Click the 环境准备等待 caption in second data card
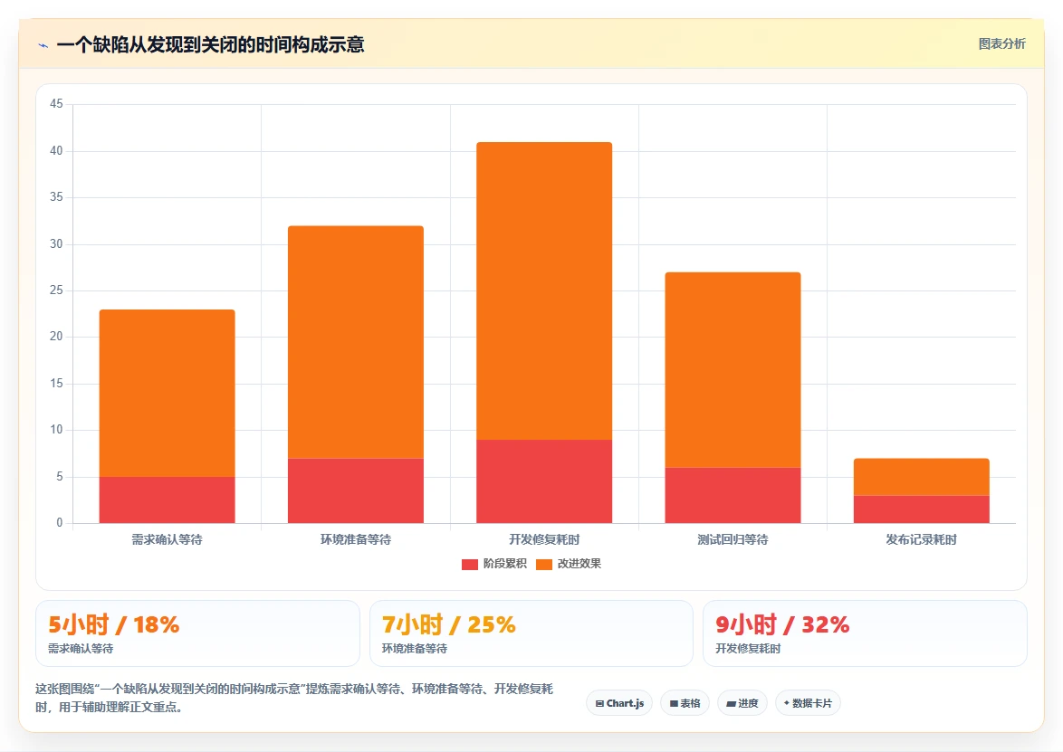Viewport: 1063px width, 752px height. coord(414,648)
